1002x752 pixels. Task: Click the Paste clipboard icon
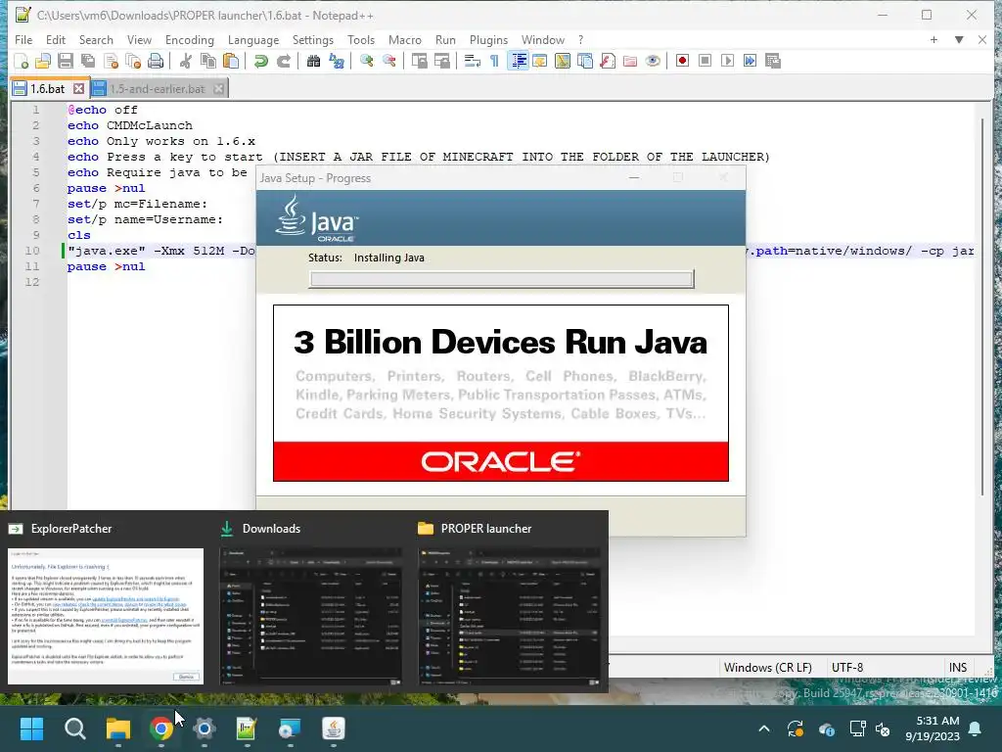click(231, 62)
